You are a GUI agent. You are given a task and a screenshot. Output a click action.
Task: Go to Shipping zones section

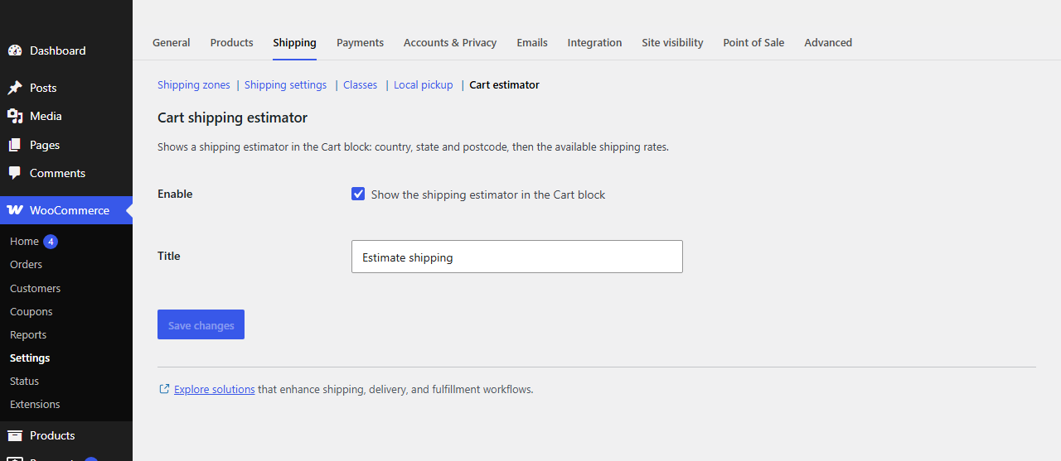pos(194,84)
